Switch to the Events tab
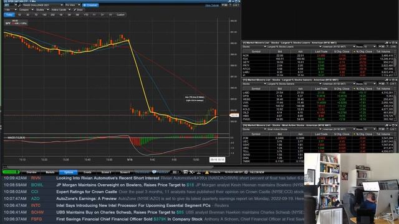The height and width of the screenshot is (224, 399). (x=87, y=172)
